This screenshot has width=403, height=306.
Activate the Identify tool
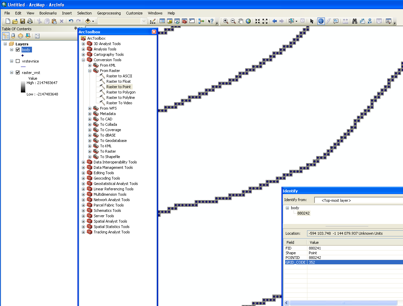click(x=321, y=21)
